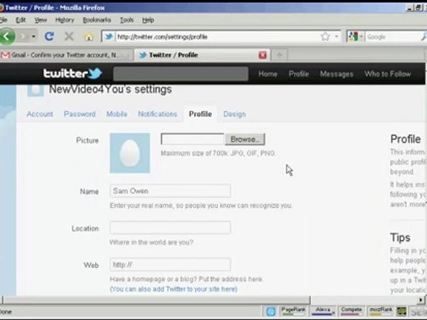The width and height of the screenshot is (427, 320).
Task: Click the Gmail icon on the first tab
Action: click(5, 55)
